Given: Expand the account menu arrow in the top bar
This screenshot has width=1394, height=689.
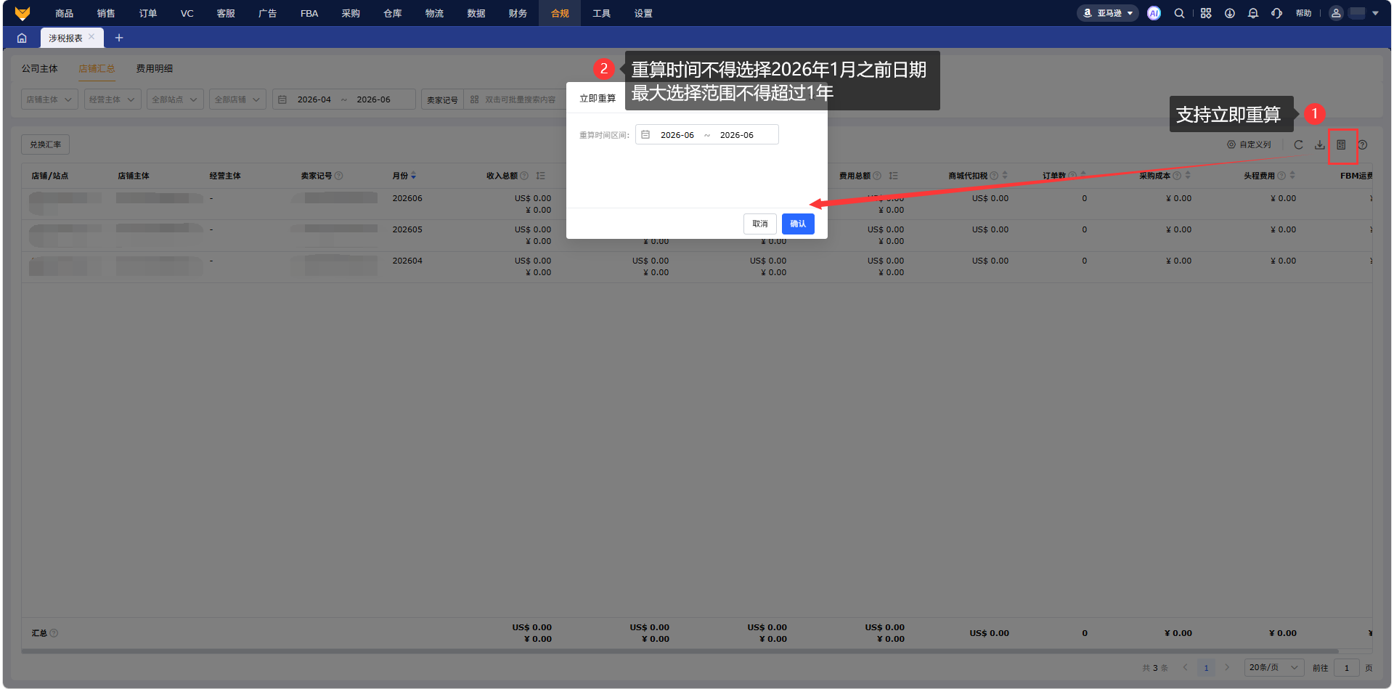Looking at the screenshot, I should 1375,13.
